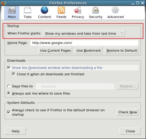Click the Use Bookmark button

coord(88,51)
